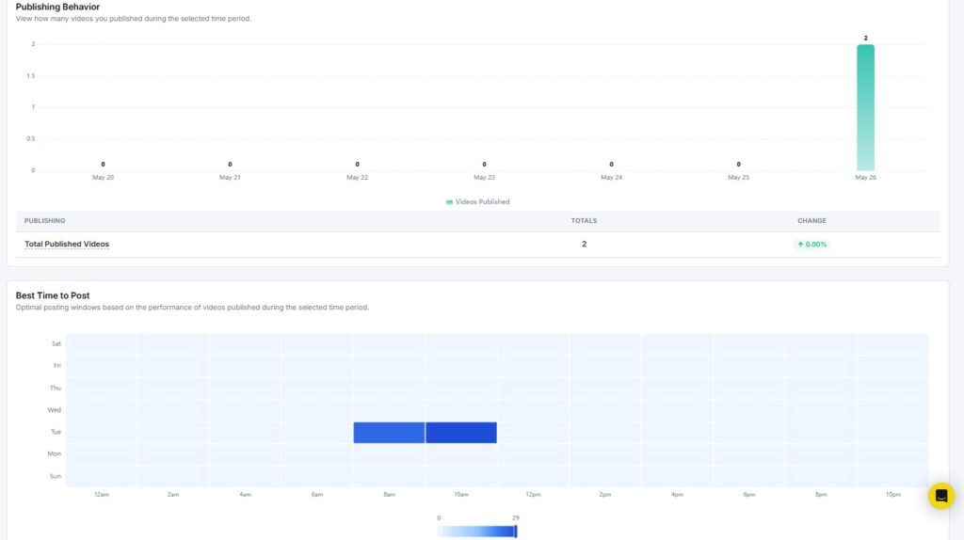Click the Sun row label in heatmap

tap(56, 476)
